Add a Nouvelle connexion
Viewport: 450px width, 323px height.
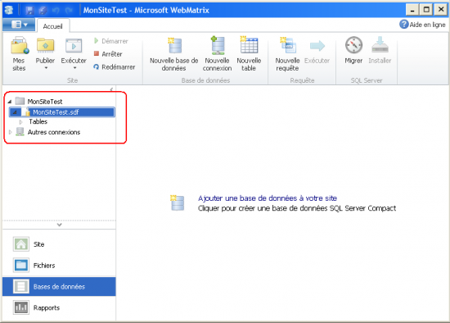pos(218,54)
